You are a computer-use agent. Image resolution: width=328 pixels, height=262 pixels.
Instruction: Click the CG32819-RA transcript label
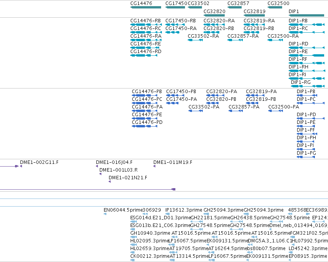point(259,21)
